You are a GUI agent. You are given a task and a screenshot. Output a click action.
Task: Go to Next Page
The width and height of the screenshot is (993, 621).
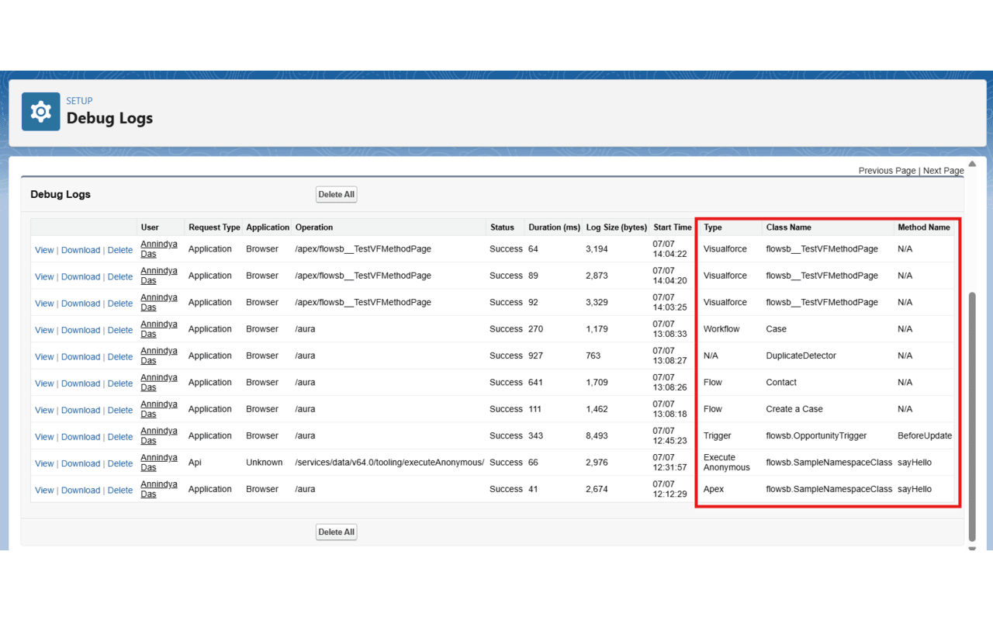point(943,171)
